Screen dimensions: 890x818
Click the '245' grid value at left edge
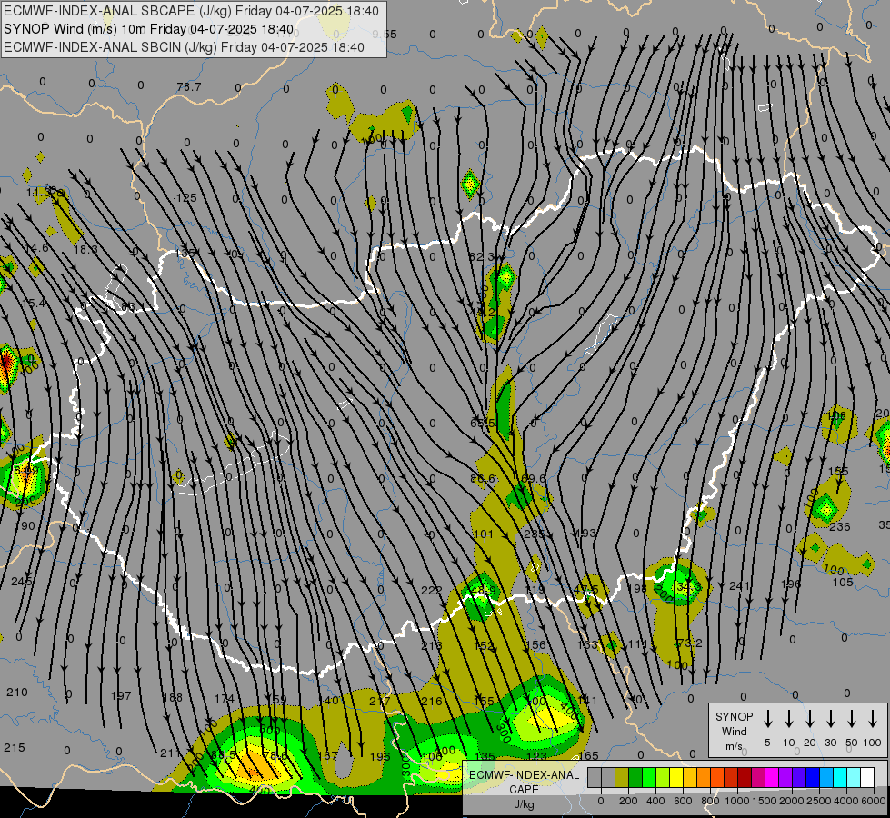click(x=21, y=582)
